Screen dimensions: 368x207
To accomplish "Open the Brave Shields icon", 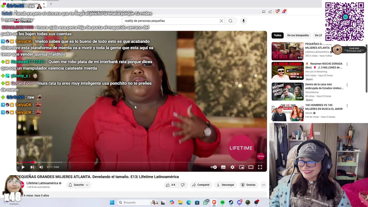I will (x=277, y=11).
